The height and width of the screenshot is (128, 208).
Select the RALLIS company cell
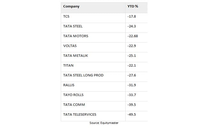pyautogui.click(x=69, y=85)
